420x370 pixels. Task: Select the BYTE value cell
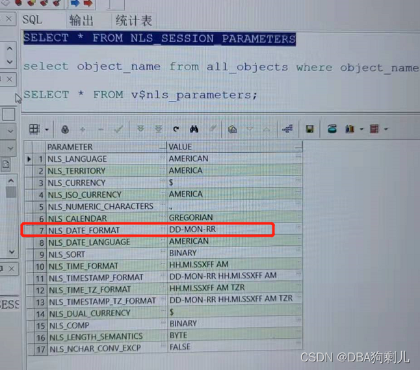[x=235, y=335]
